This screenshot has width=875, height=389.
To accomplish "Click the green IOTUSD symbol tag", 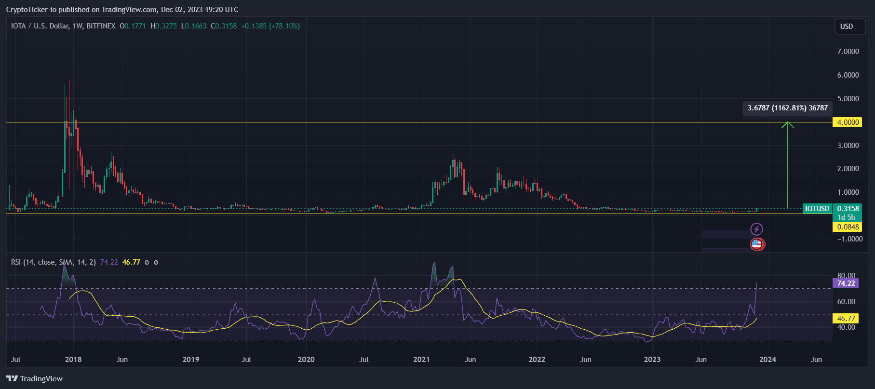I will pos(817,209).
